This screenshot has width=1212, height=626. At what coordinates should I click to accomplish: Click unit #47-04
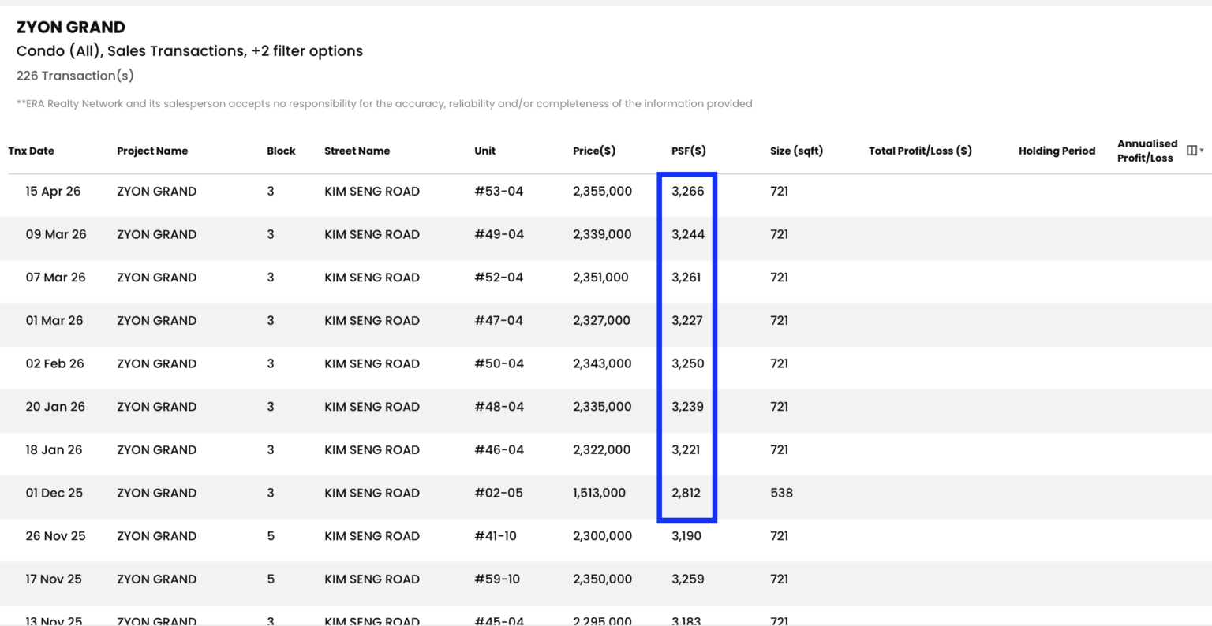click(499, 320)
